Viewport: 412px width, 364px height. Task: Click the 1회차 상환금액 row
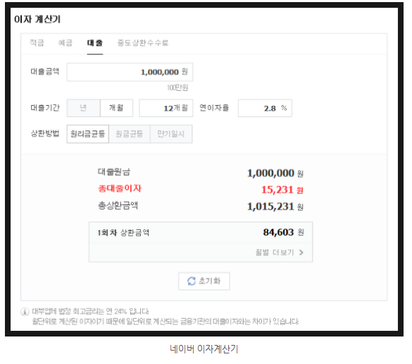[x=201, y=232]
